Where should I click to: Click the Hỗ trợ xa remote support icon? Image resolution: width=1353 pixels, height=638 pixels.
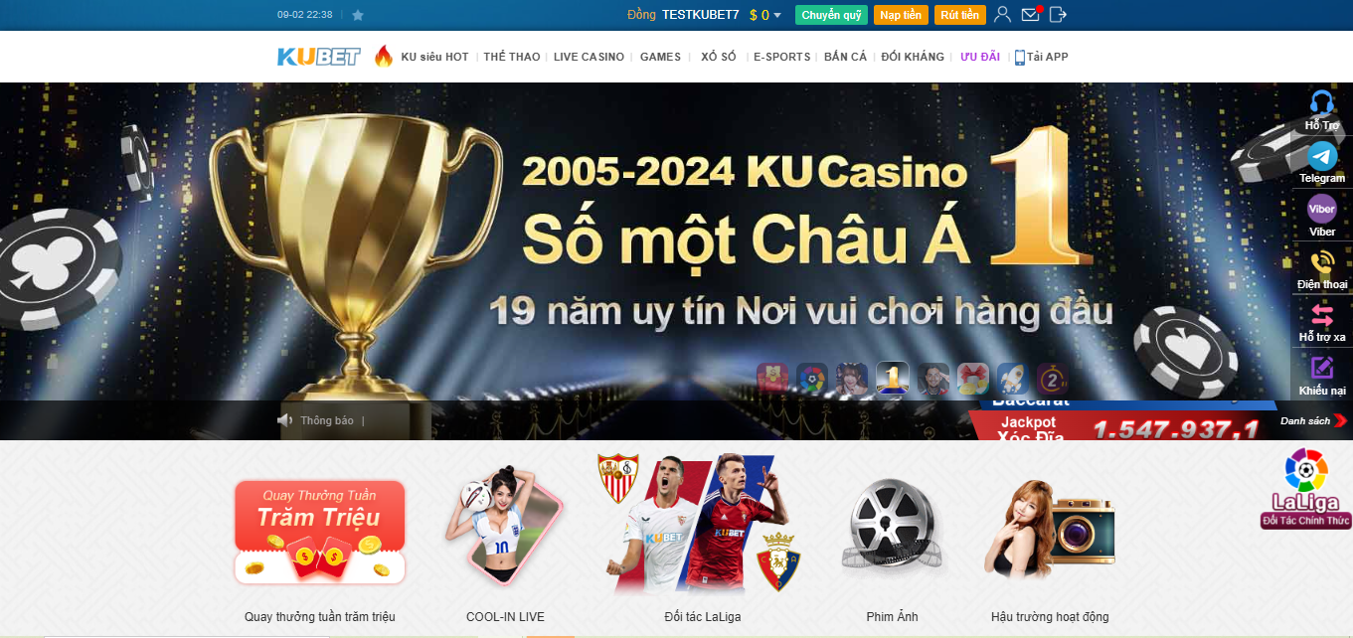point(1322,316)
